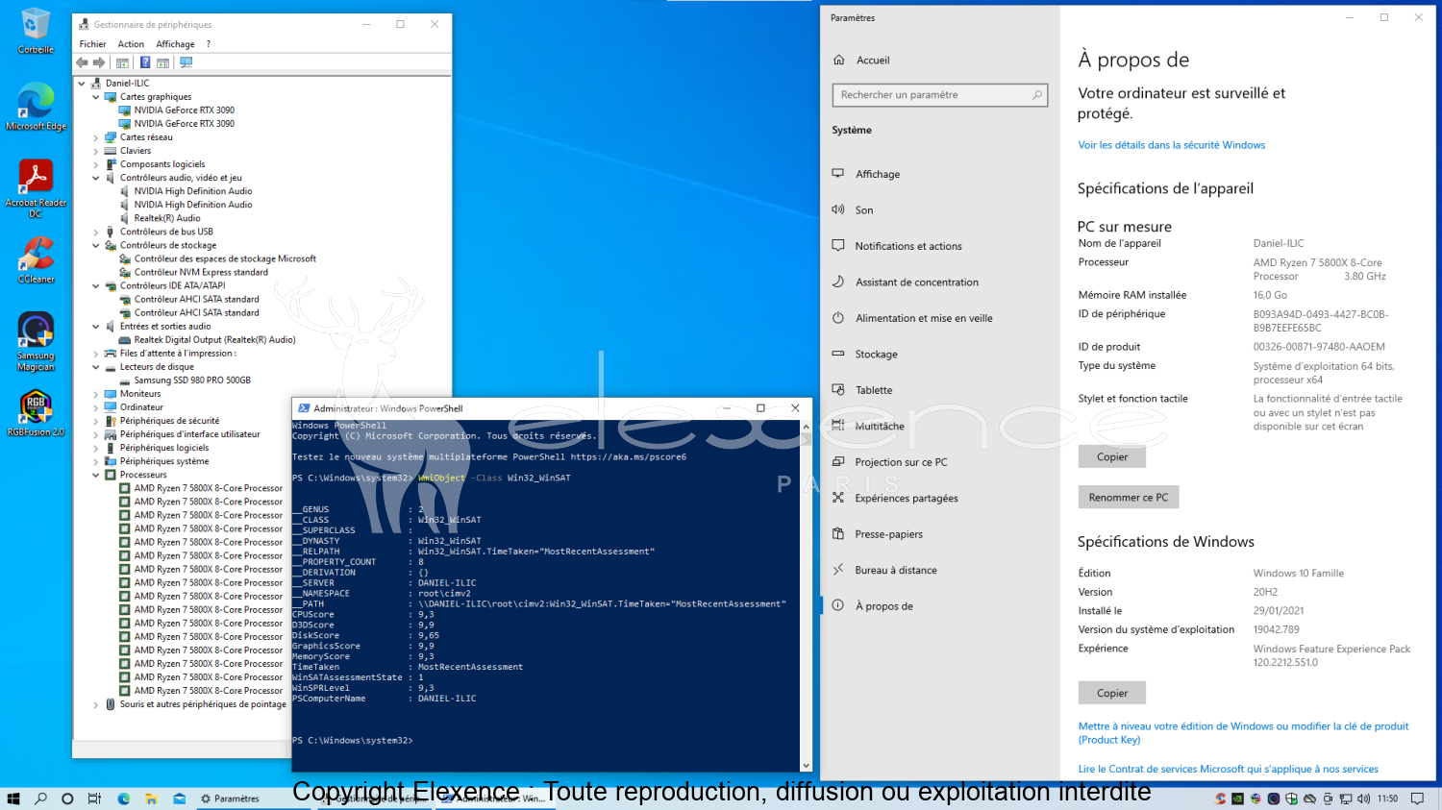Screen dimensions: 1442x810
Task: Select Contrôleur des espaces de stockage Microsoft
Action: coord(224,258)
